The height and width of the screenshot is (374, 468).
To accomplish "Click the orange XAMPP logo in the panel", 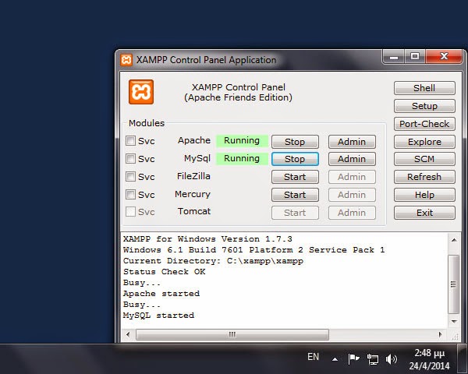I will point(141,92).
